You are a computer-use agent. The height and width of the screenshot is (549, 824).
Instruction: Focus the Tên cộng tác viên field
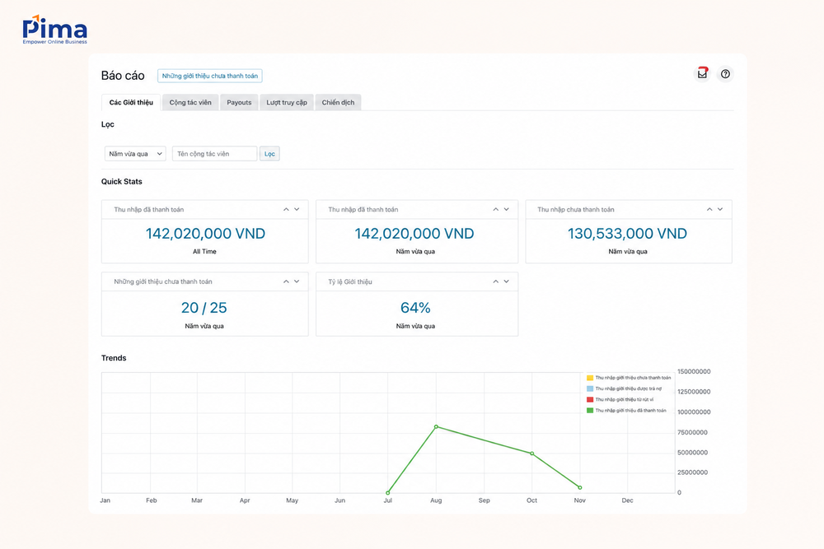click(x=214, y=154)
